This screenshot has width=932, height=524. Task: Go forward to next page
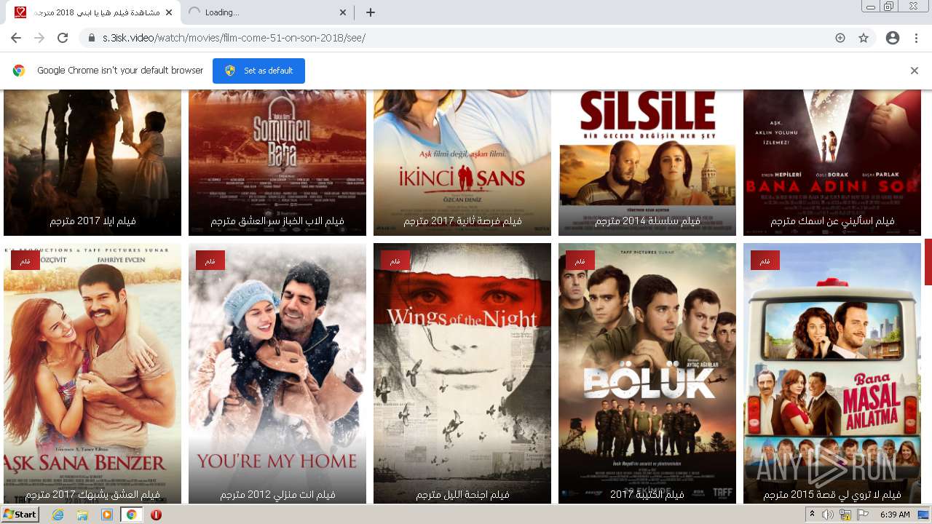click(x=39, y=38)
